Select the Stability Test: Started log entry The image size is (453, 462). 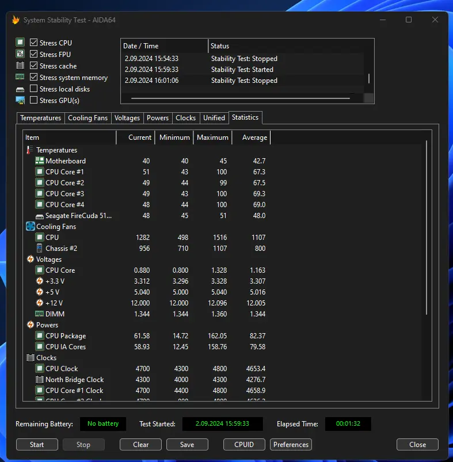pyautogui.click(x=243, y=70)
